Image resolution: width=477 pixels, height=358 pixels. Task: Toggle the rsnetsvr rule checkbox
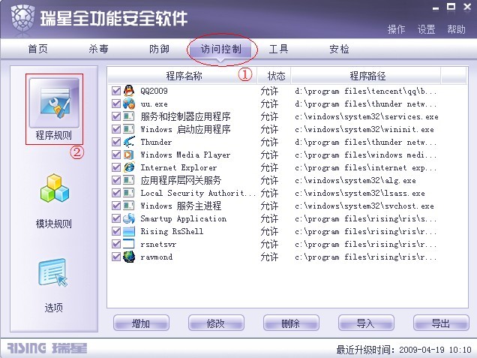point(116,244)
